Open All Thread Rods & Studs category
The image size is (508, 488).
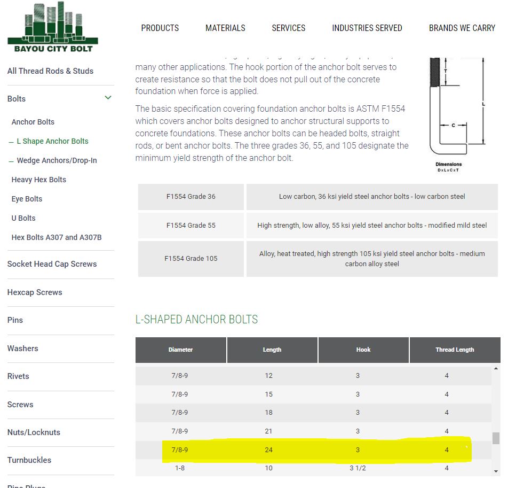[50, 71]
